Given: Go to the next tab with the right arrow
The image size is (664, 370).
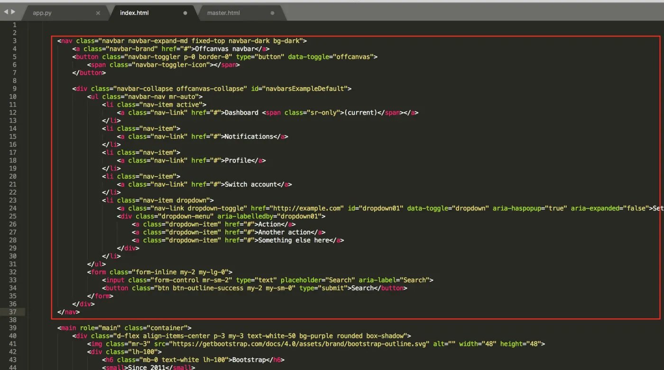Looking at the screenshot, I should [13, 12].
